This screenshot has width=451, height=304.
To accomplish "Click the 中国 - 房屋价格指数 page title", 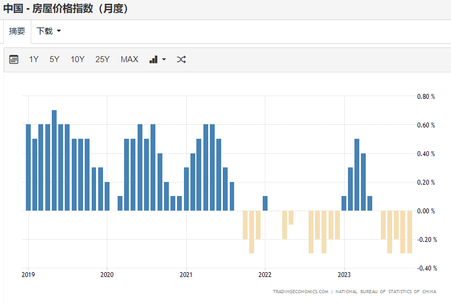I will tap(66, 9).
